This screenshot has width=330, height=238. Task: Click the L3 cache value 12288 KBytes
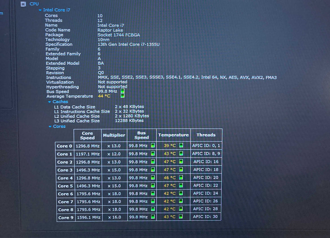click(129, 120)
